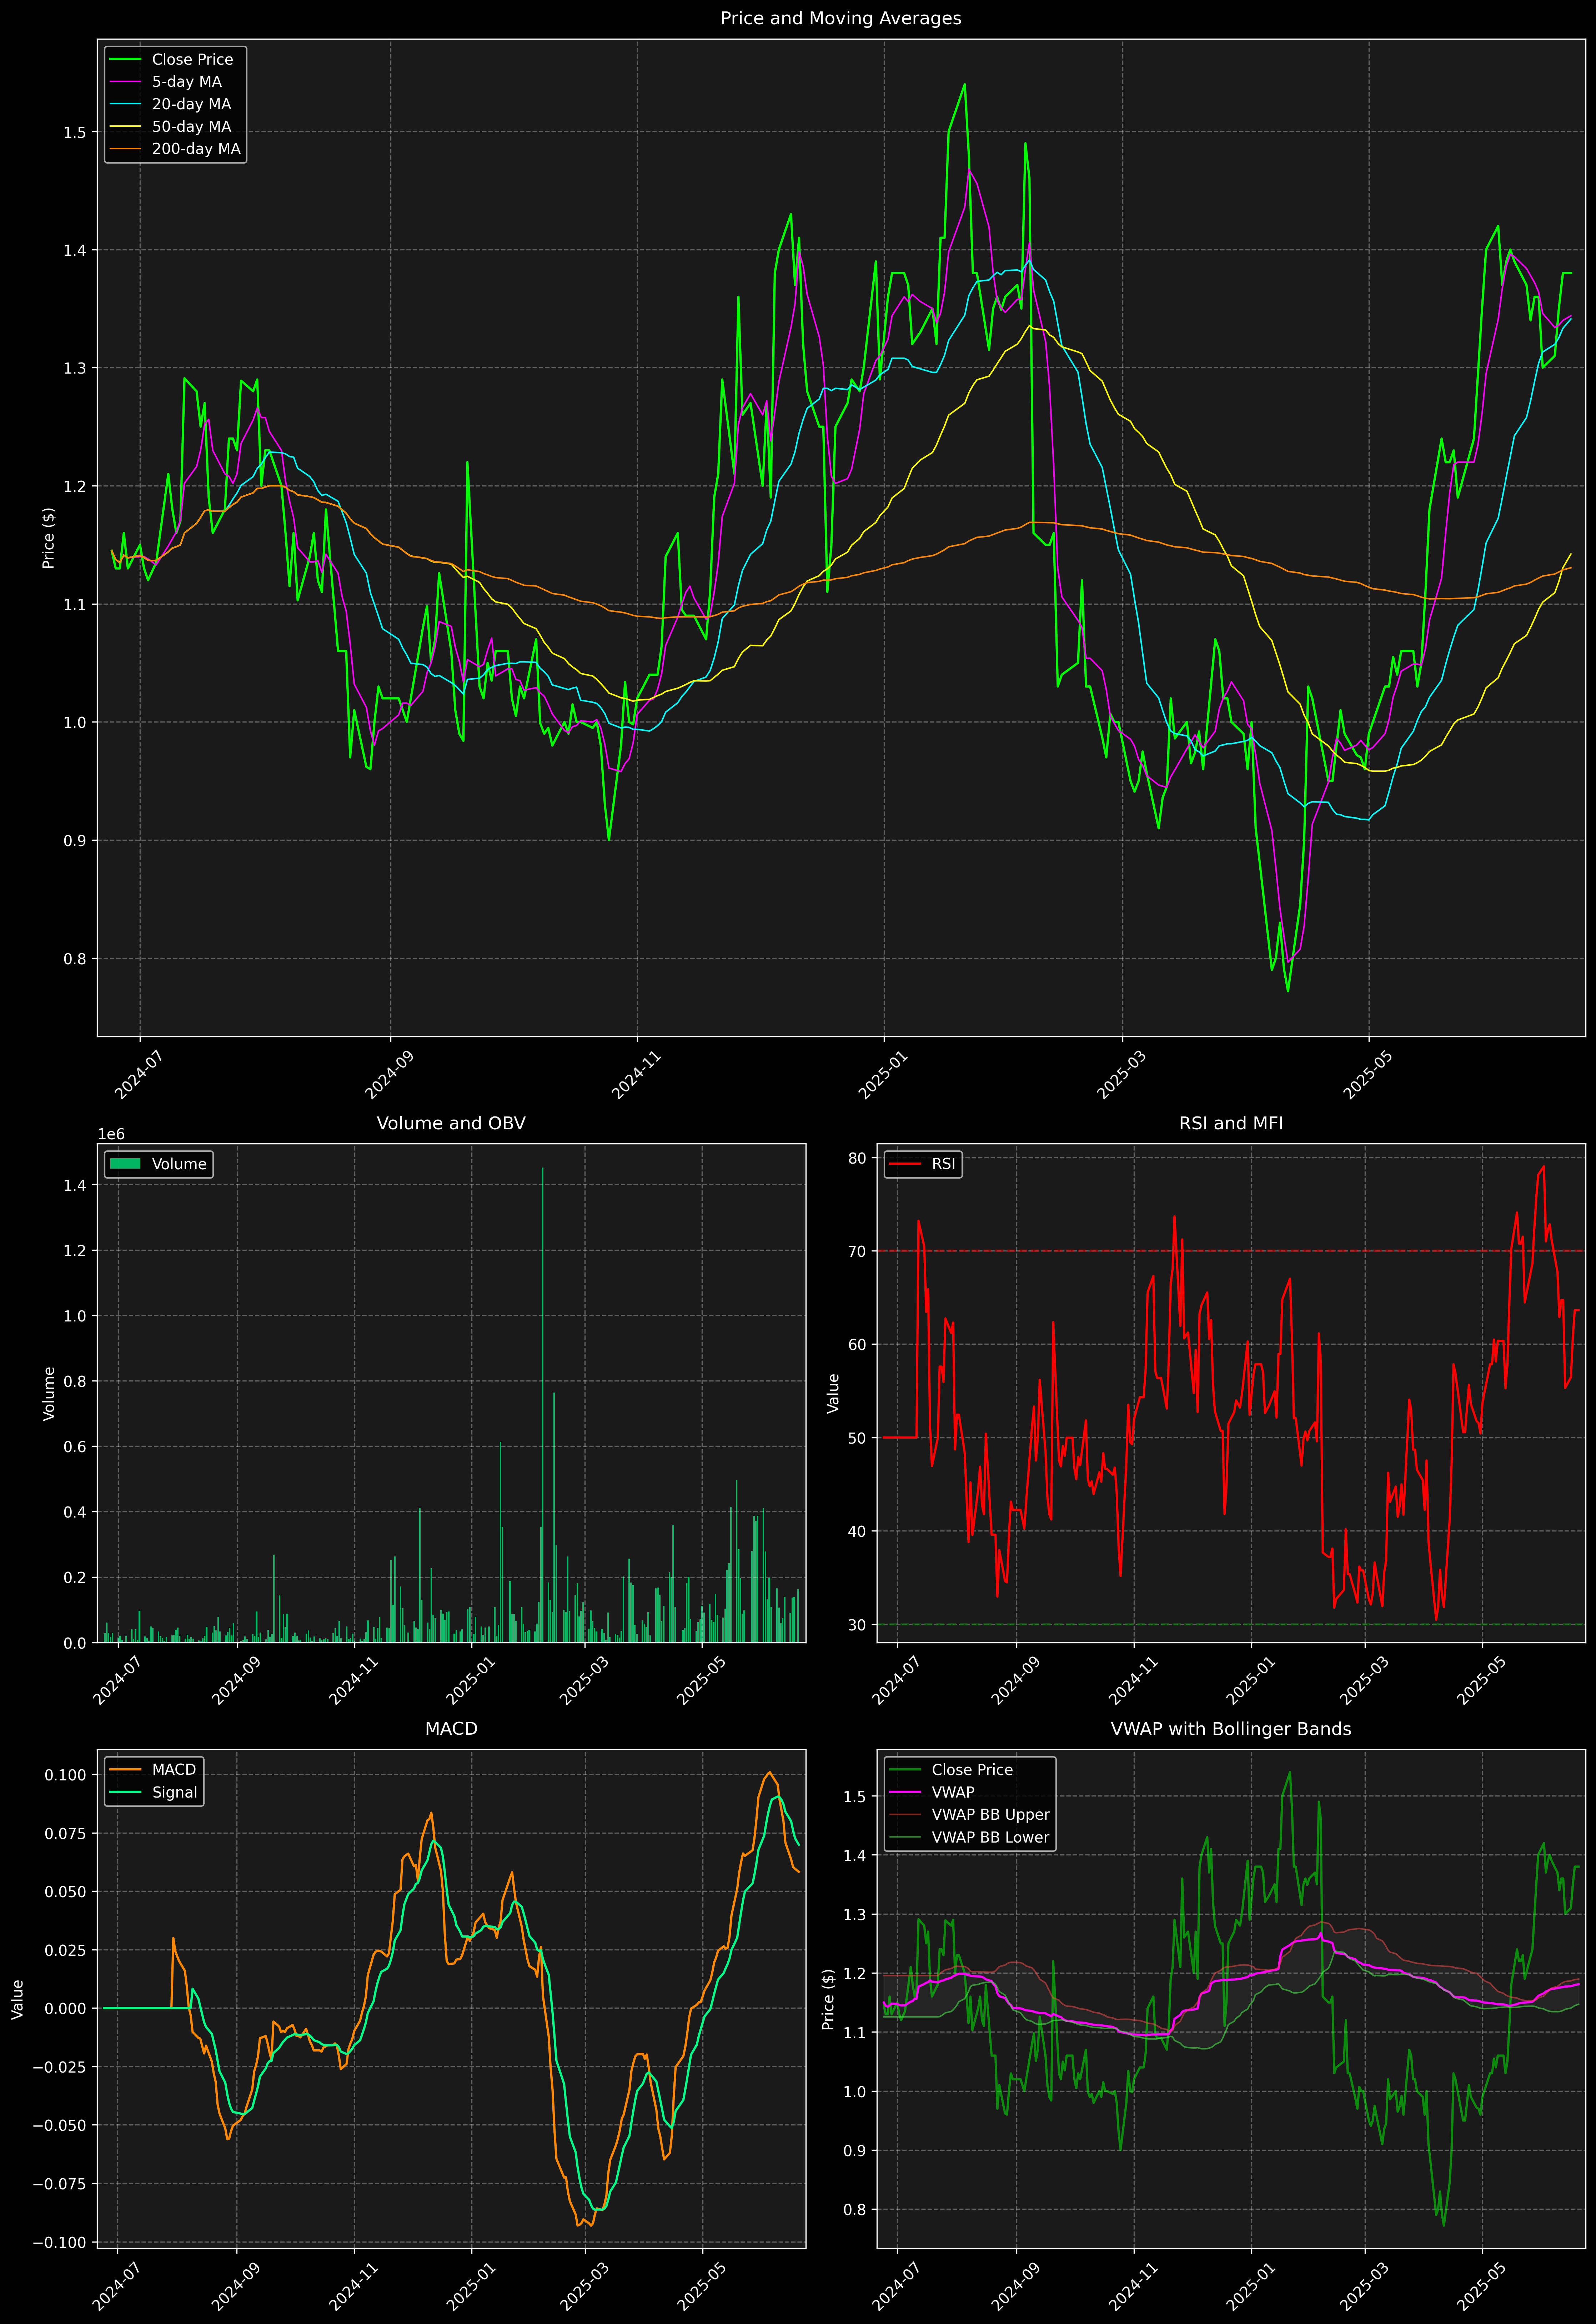Select the "50-day MA" legend entry
1596x2324 pixels.
click(x=191, y=127)
